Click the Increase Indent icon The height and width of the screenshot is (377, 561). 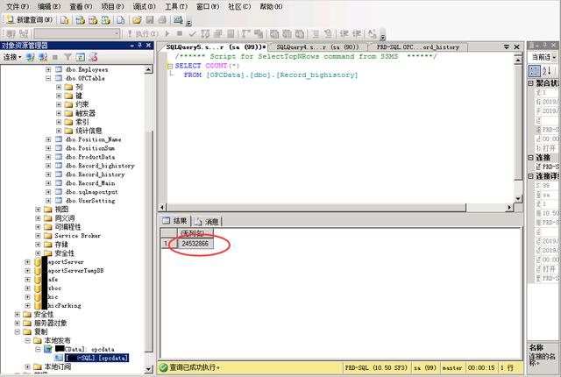click(357, 33)
